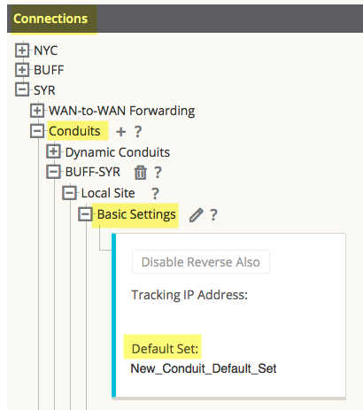Add a new conduit with plus icon

(120, 132)
